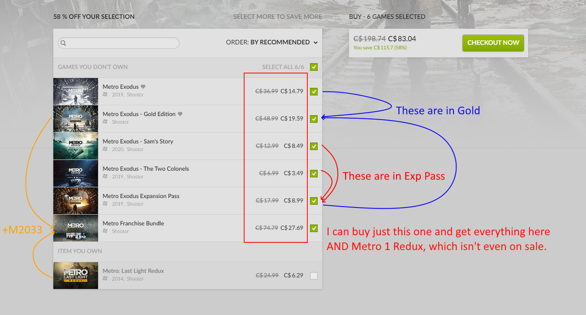Viewport: 586px width, 315px height.
Task: Click Windows icon under The Two Colonels
Action: click(x=105, y=176)
